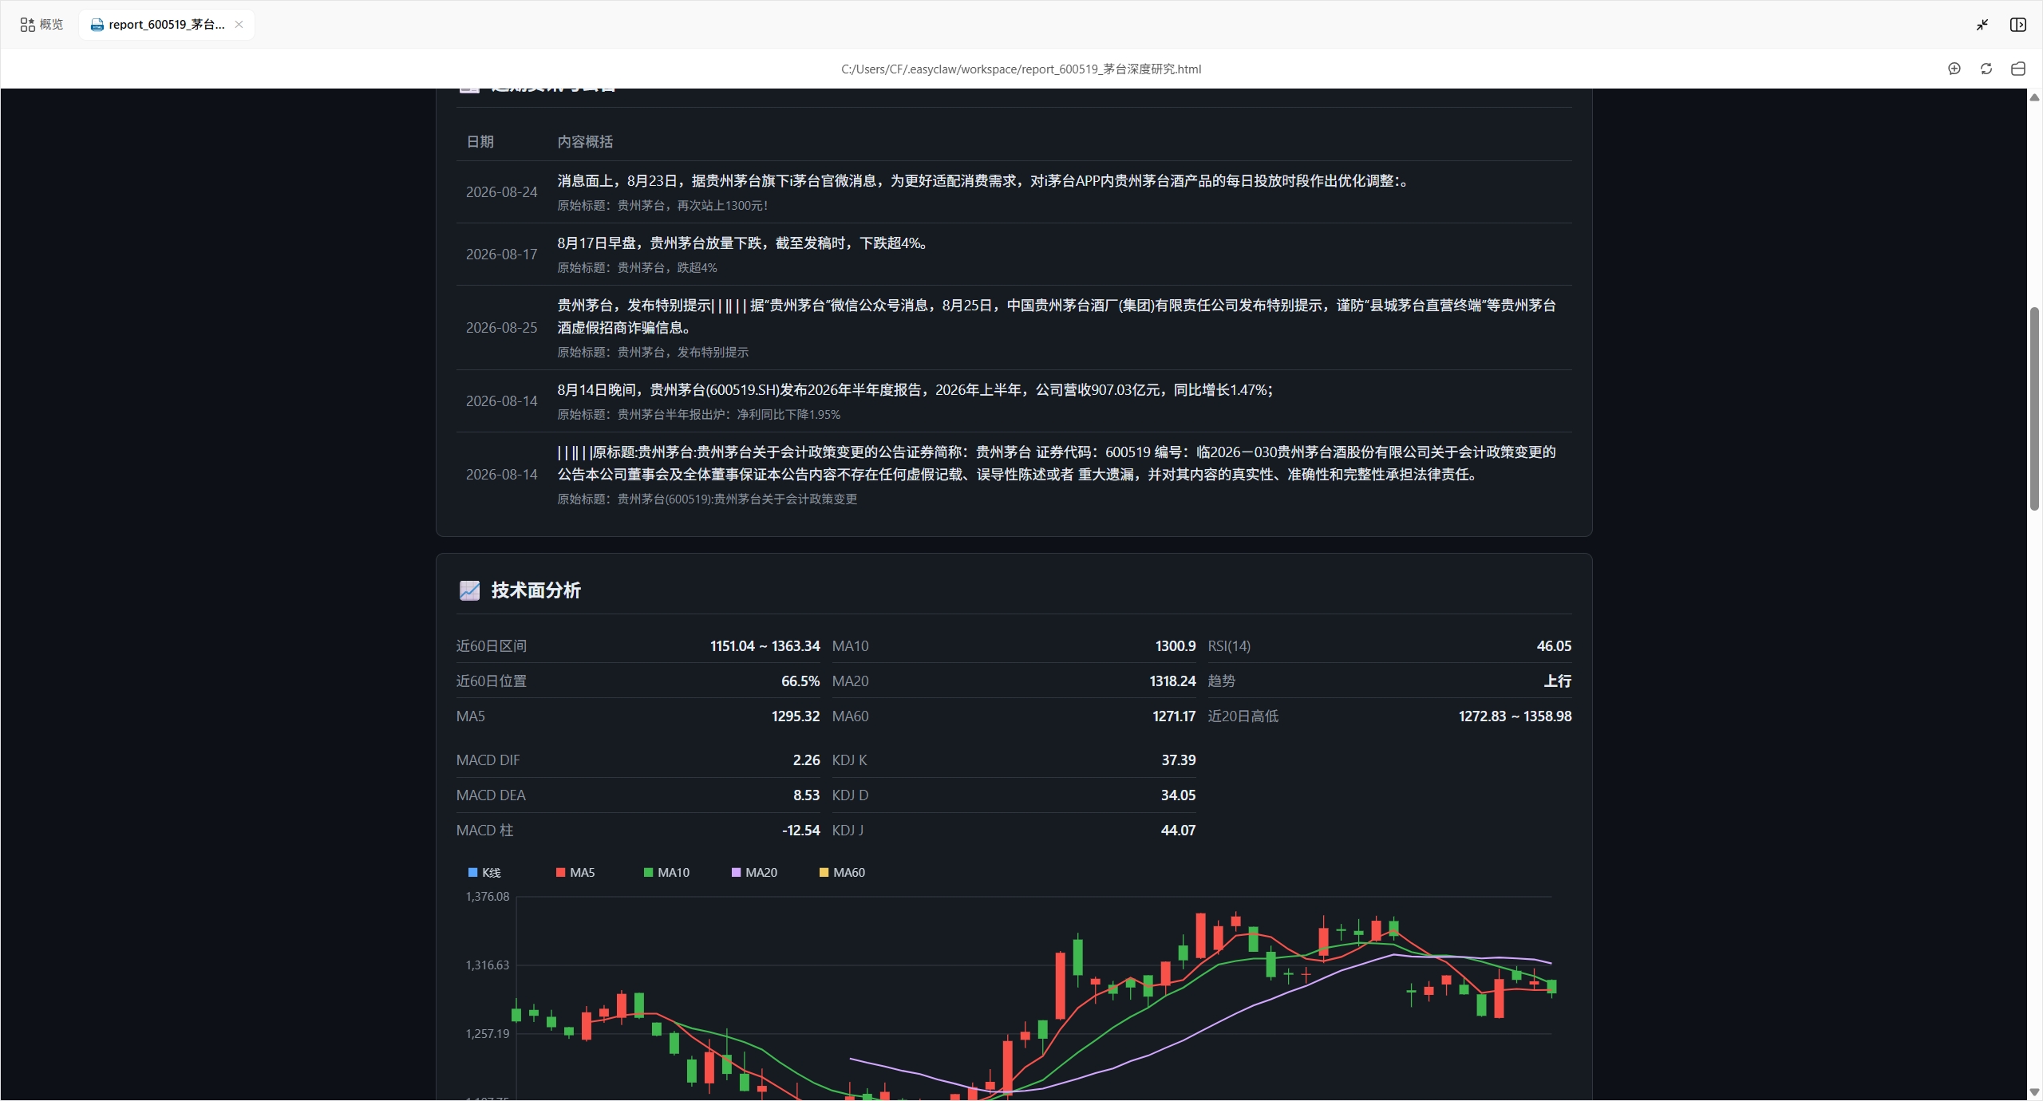Viewport: 2043px width, 1101px height.
Task: Click the 1,376.08 y-axis label
Action: tap(487, 897)
